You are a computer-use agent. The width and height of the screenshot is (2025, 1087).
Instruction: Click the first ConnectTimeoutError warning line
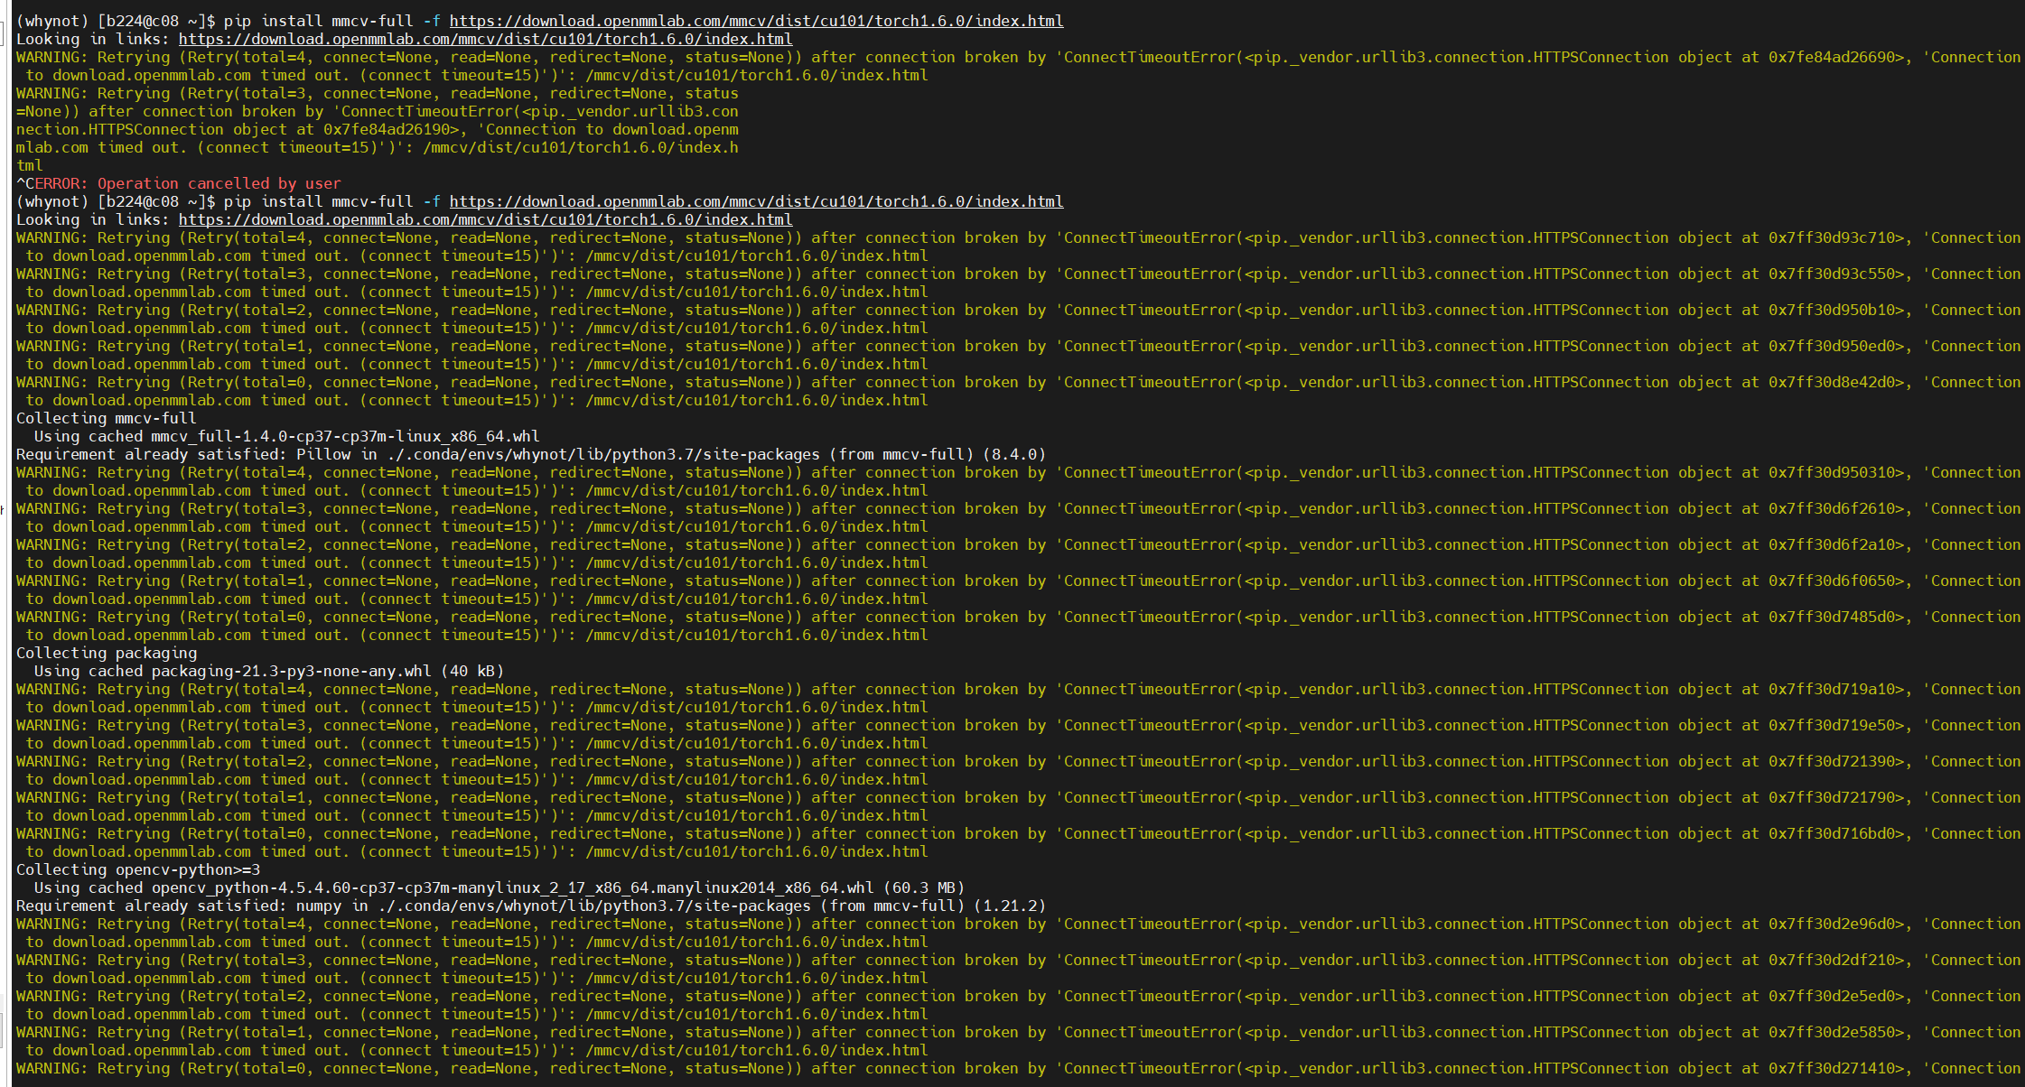542,57
